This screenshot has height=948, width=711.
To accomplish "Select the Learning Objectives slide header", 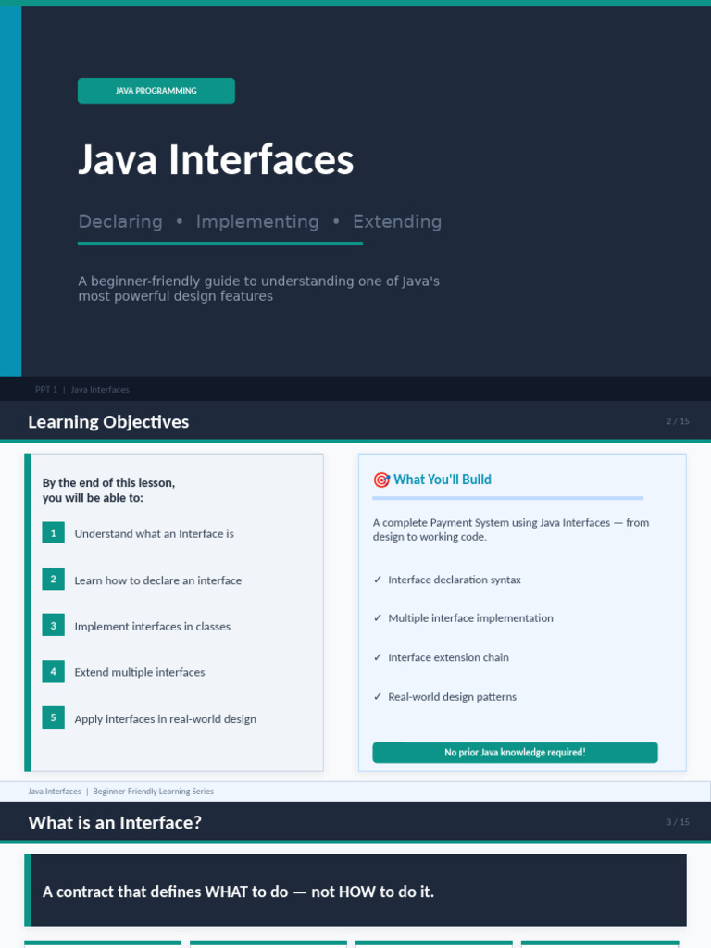I will [108, 422].
